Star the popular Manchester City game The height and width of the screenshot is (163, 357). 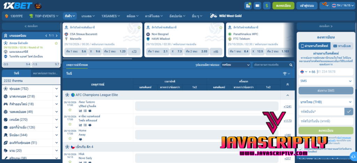(56, 43)
